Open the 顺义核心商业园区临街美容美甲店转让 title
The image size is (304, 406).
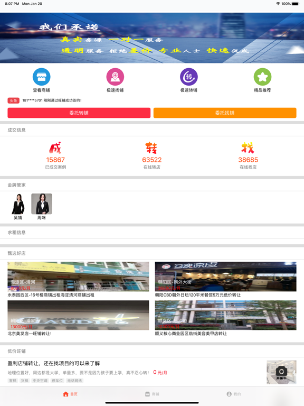[x=191, y=334]
